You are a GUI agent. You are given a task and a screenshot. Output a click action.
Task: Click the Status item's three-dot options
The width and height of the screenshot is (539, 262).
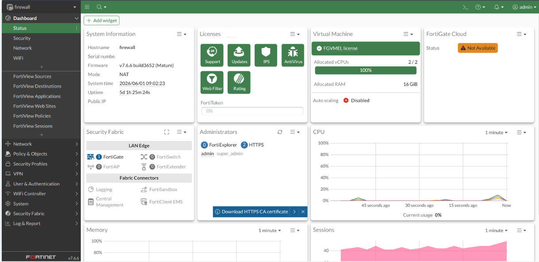76,28
